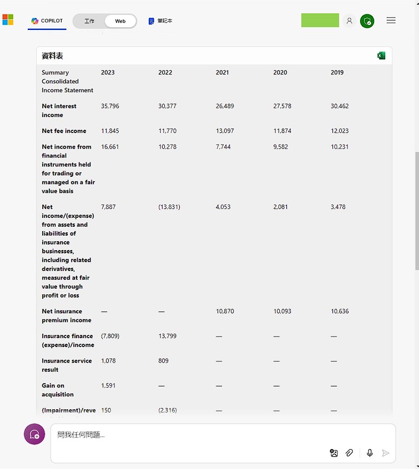The image size is (419, 469).
Task: Click the new chat bubble icon
Action: coord(34,434)
